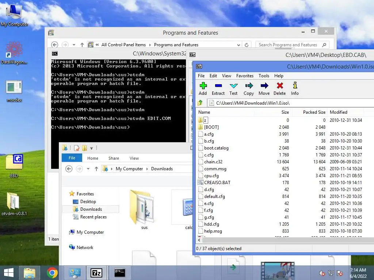This screenshot has width=374, height=280.
Task: Click the muted volume tray icon
Action: (x=322, y=273)
